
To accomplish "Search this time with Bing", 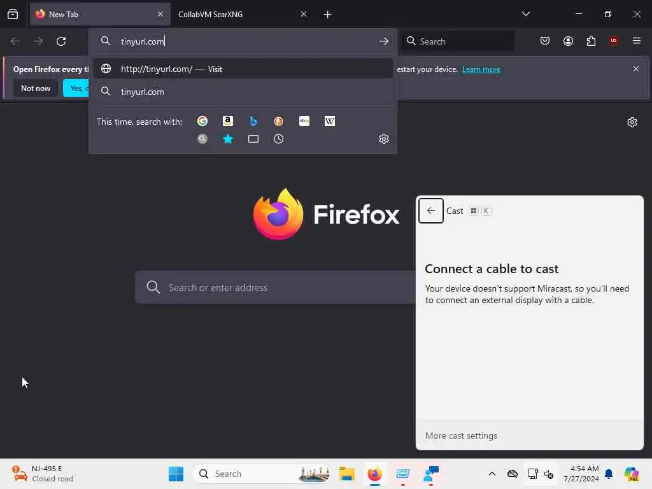I will [253, 121].
